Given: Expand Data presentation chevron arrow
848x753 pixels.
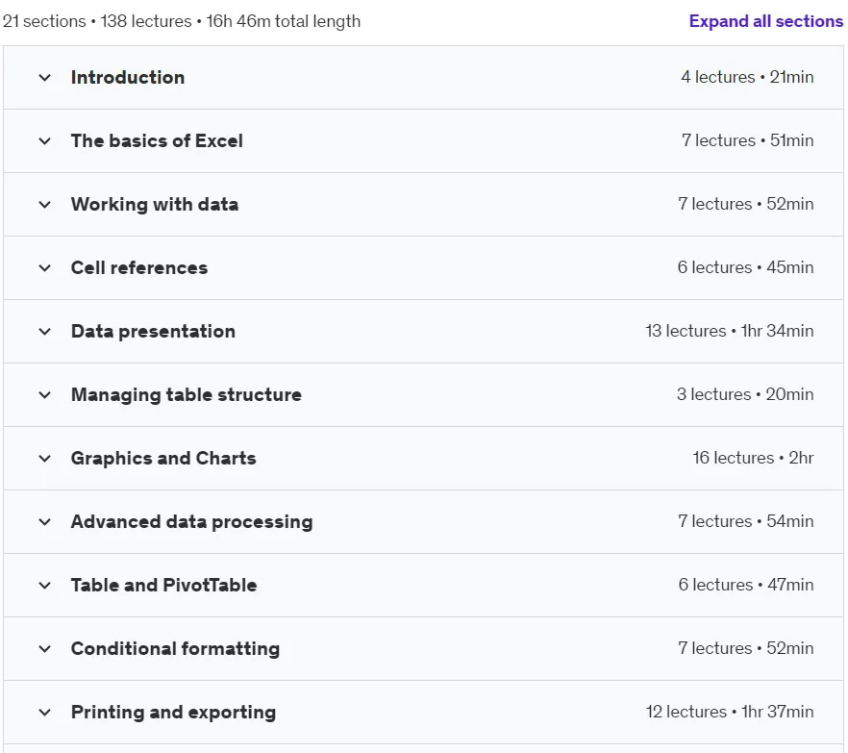Looking at the screenshot, I should 45,332.
